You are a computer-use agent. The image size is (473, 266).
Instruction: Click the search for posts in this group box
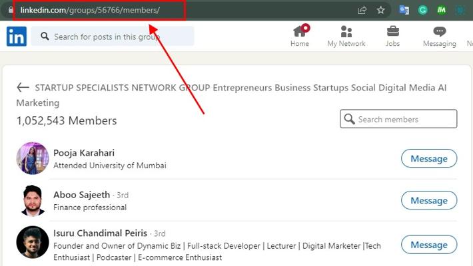(x=113, y=37)
